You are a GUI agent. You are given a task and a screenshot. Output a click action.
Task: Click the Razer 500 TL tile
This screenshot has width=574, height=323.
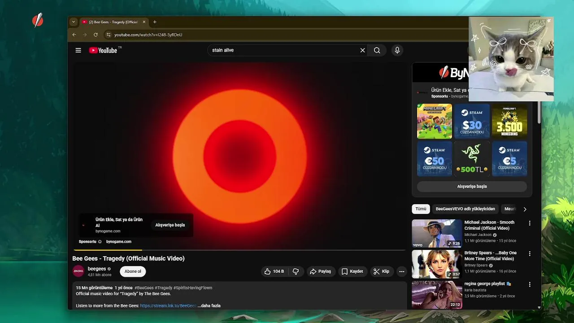(x=472, y=159)
